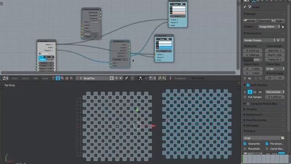Click the Start Frame 1 field
The height and width of the screenshot is (164, 291).
click(x=275, y=51)
